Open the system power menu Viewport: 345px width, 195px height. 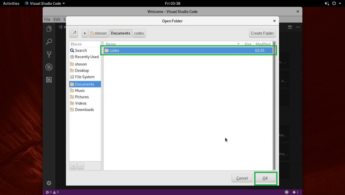coord(336,3)
